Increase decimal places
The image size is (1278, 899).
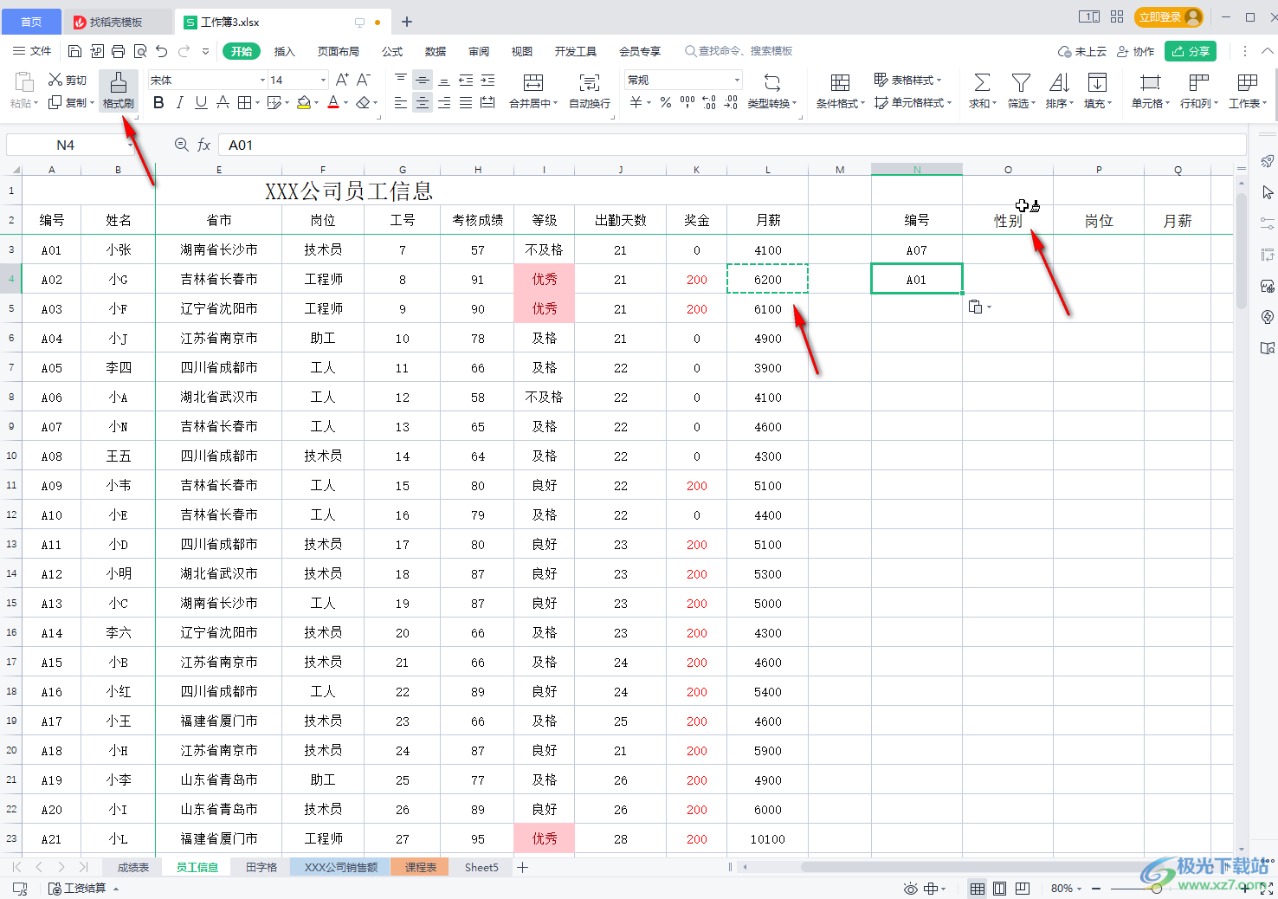(x=709, y=102)
